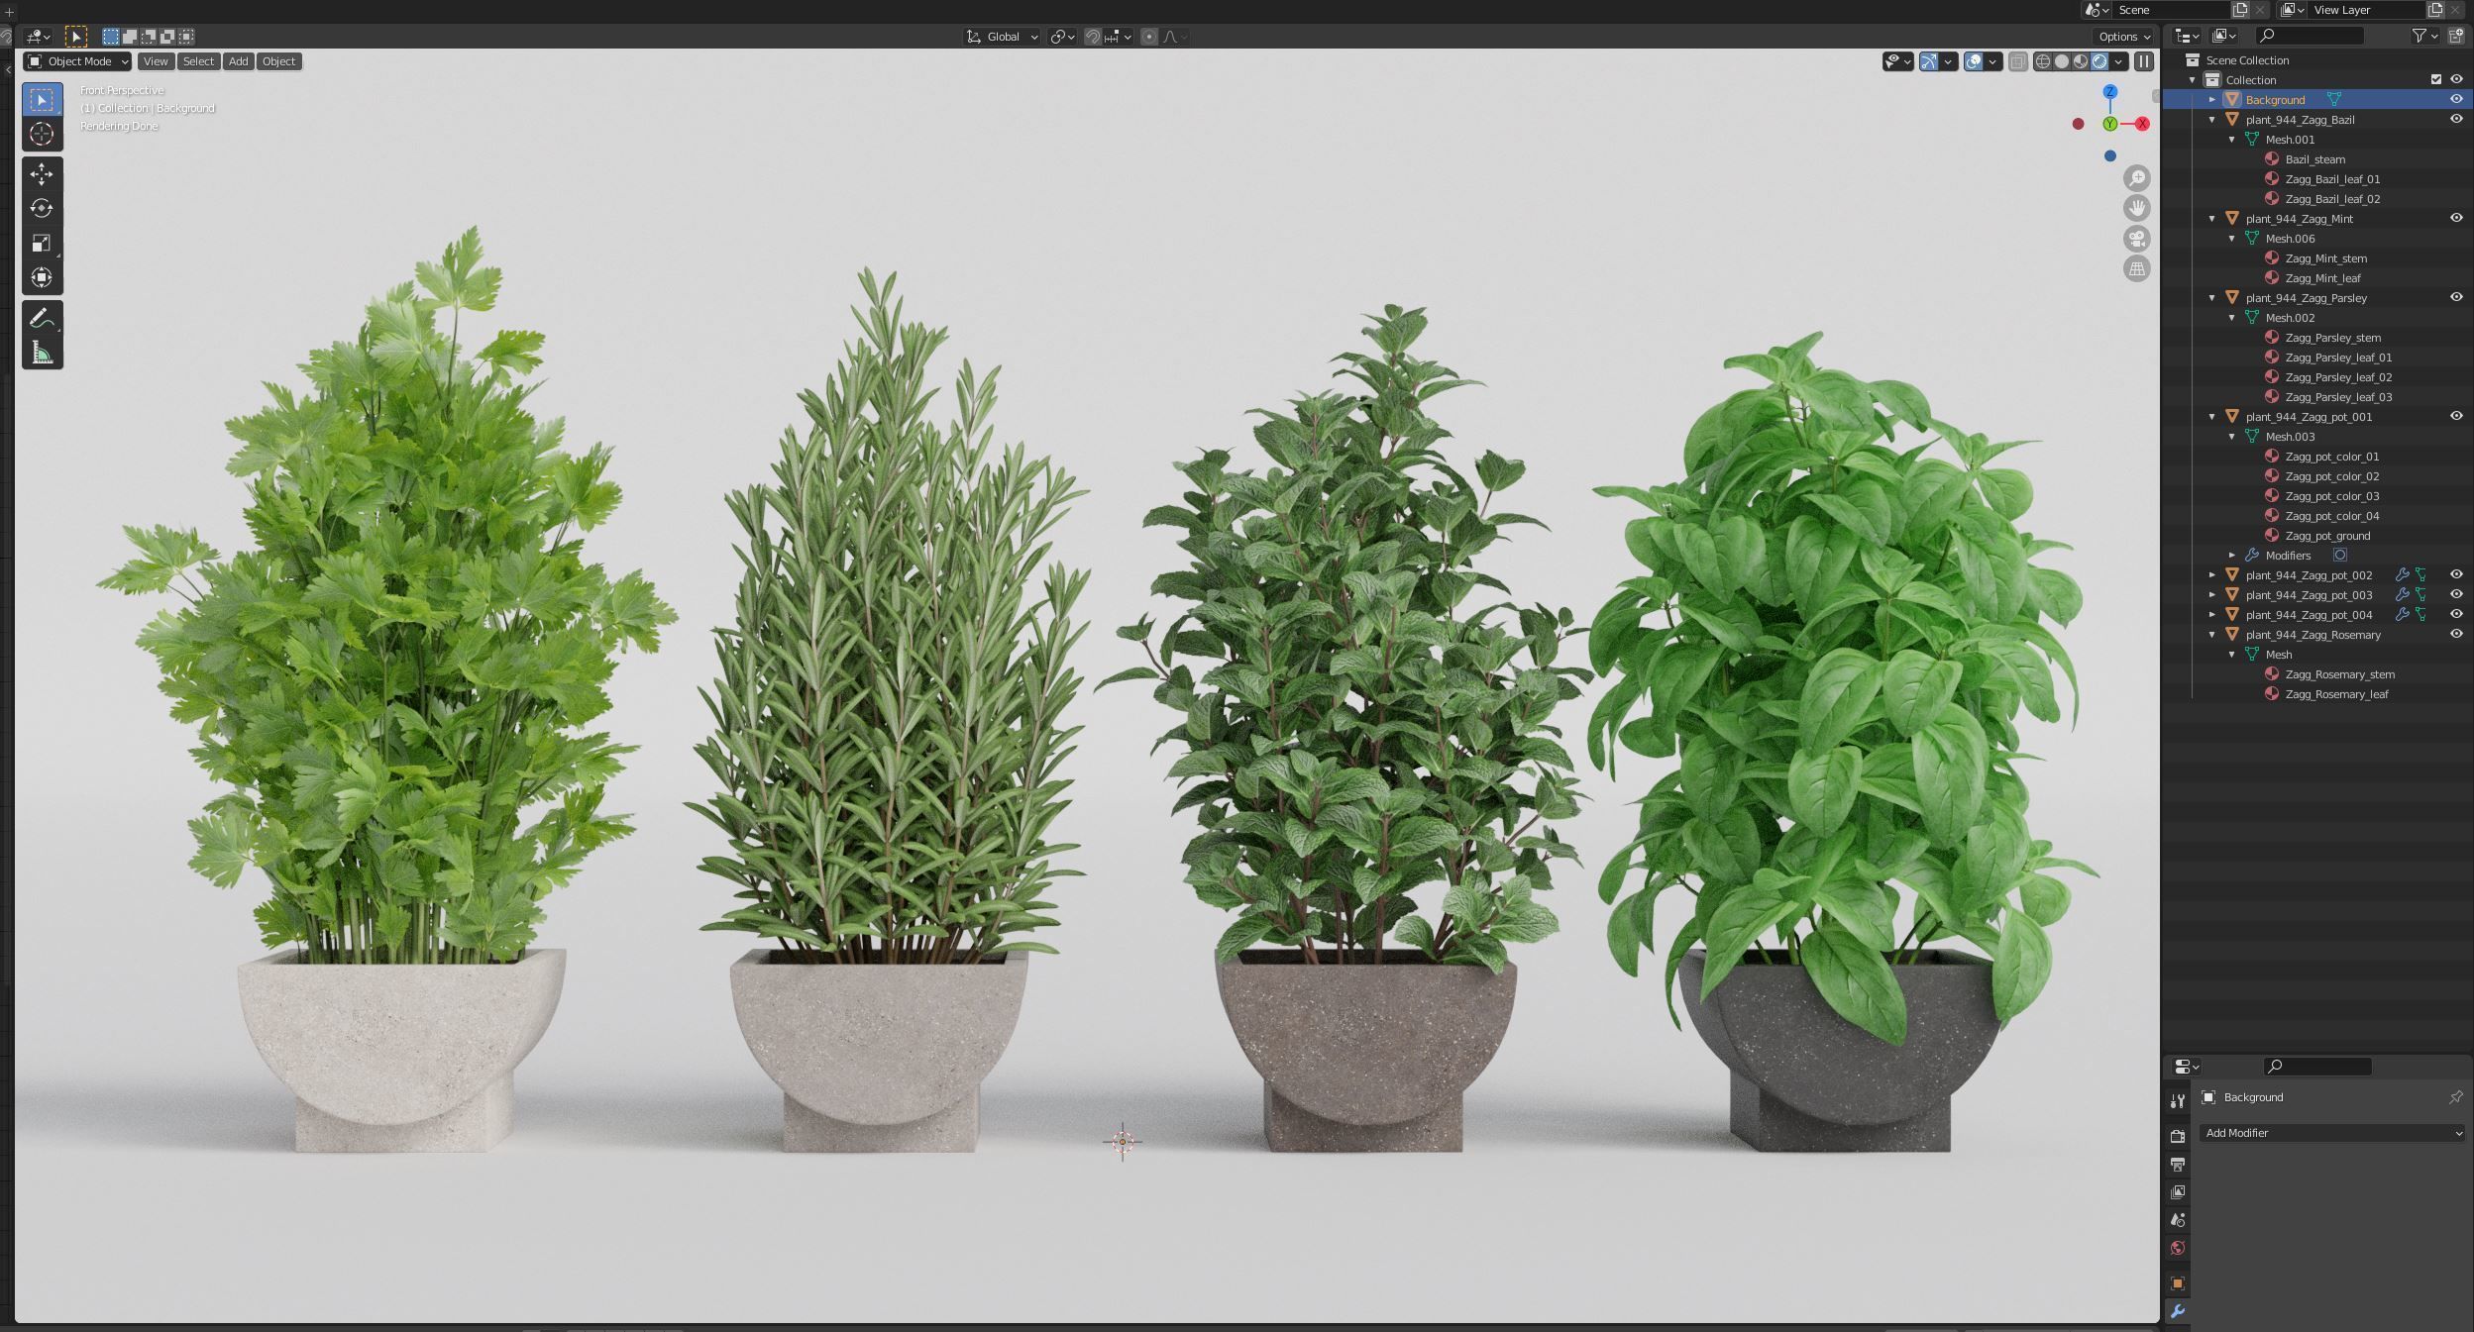Open the Add menu
The height and width of the screenshot is (1332, 2474).
click(238, 61)
